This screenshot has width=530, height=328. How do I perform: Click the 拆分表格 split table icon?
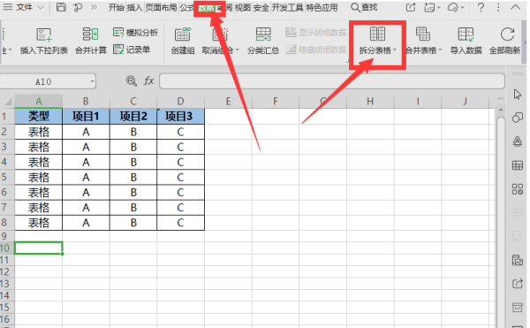[x=377, y=34]
